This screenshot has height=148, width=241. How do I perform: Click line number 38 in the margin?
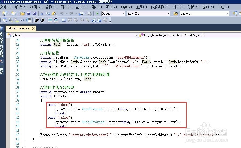click(18, 96)
